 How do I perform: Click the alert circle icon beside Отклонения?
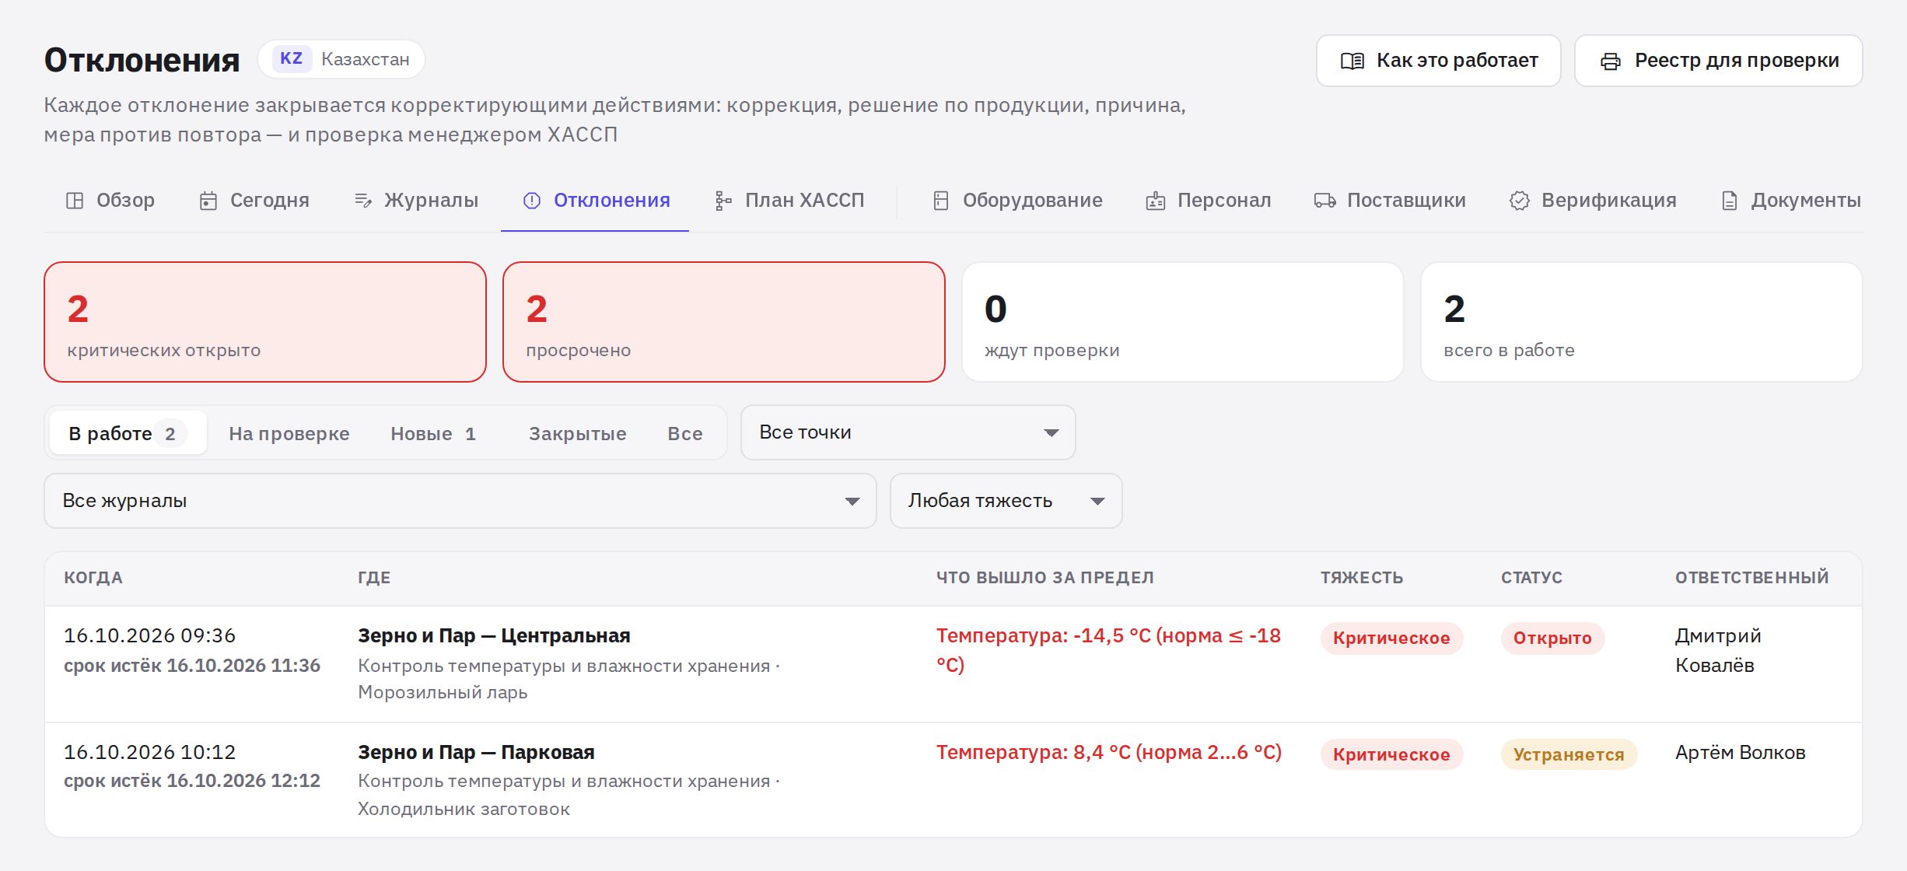(x=532, y=201)
